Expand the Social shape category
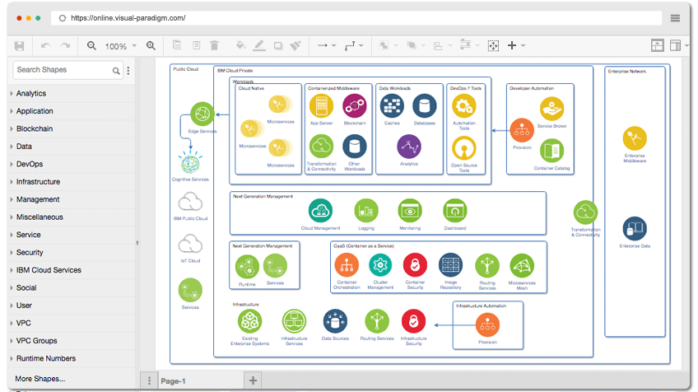The image size is (698, 392). [72, 287]
